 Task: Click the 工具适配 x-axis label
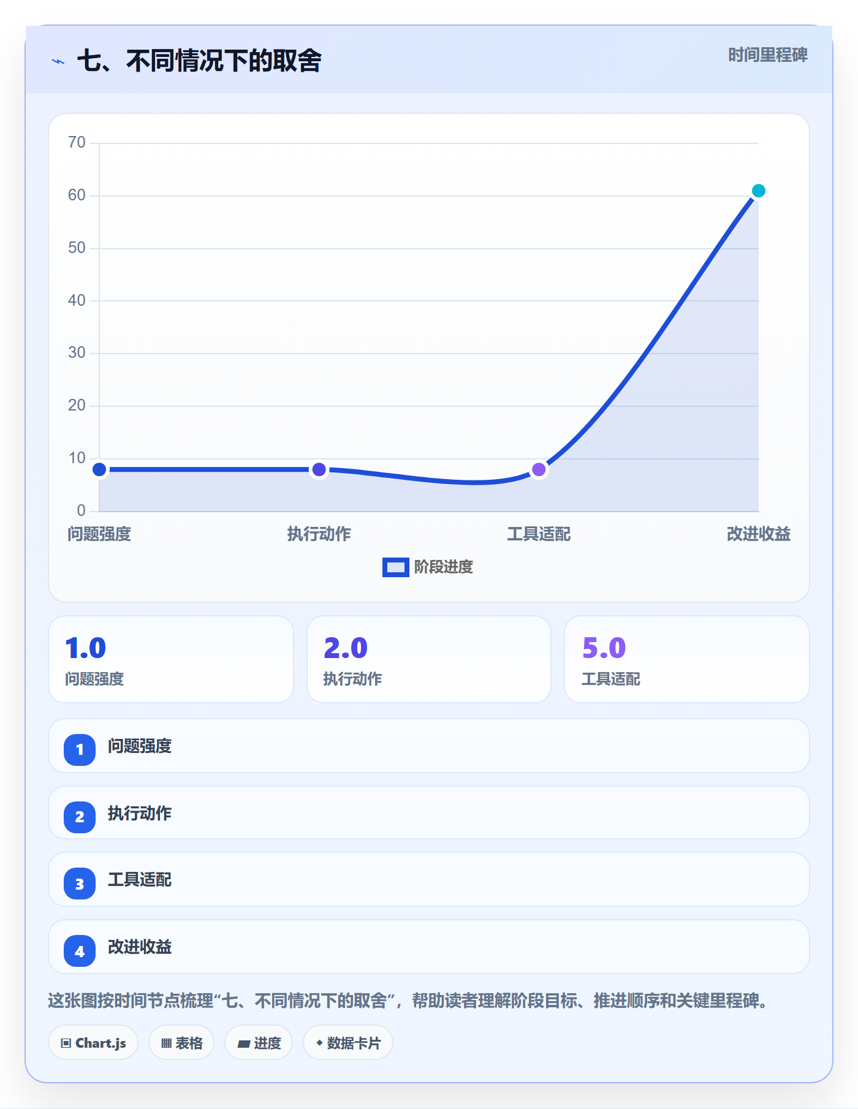click(x=539, y=534)
